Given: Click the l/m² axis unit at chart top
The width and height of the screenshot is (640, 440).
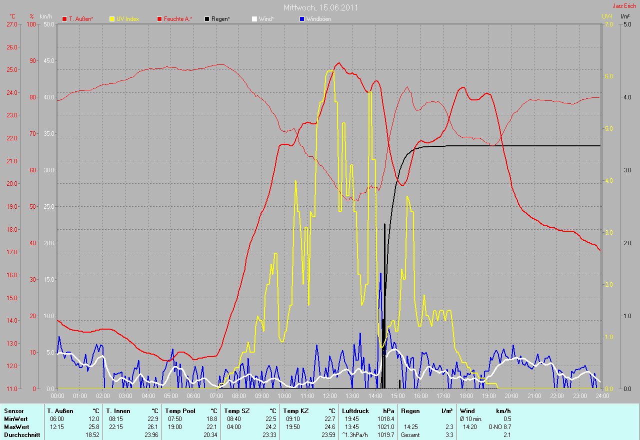Looking at the screenshot, I should pyautogui.click(x=625, y=16).
